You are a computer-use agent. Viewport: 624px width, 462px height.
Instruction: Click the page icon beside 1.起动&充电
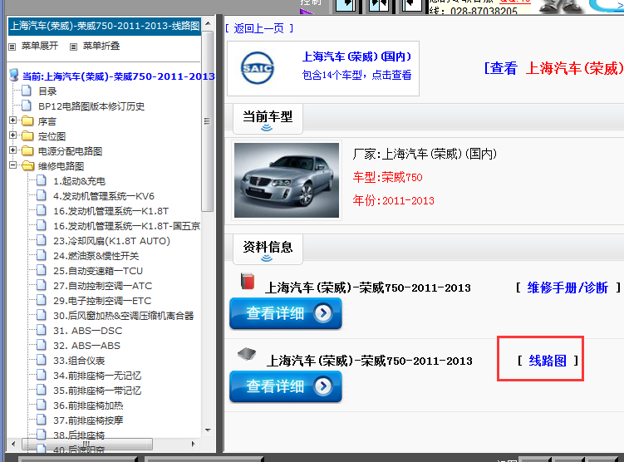(x=42, y=180)
